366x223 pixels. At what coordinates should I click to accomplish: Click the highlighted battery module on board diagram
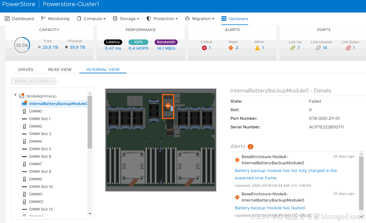click(168, 106)
